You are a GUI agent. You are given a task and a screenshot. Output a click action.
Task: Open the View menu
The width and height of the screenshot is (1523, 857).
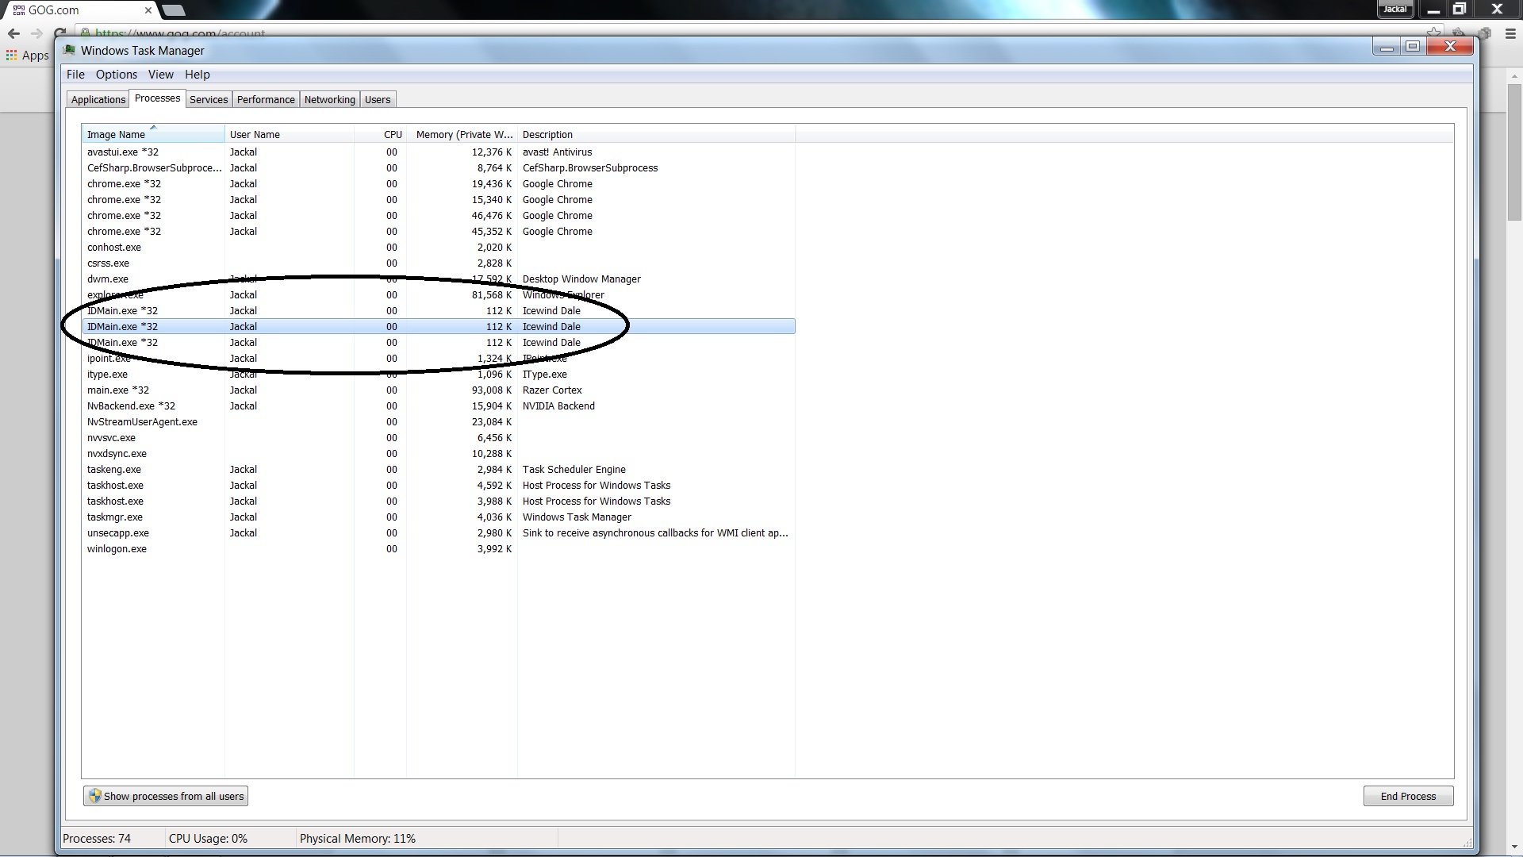pyautogui.click(x=160, y=75)
